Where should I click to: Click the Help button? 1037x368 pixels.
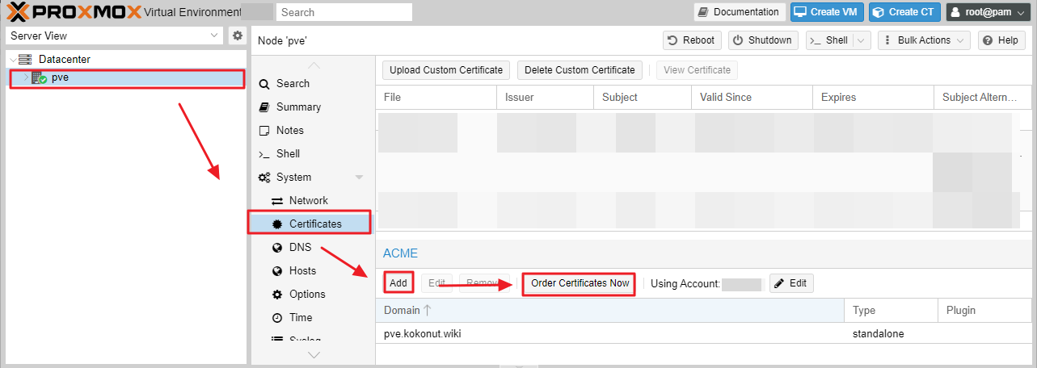tap(1001, 40)
